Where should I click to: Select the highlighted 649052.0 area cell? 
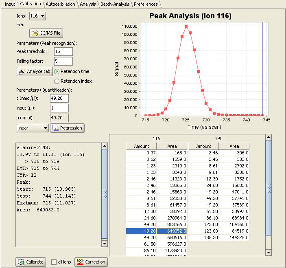pyautogui.click(x=172, y=231)
